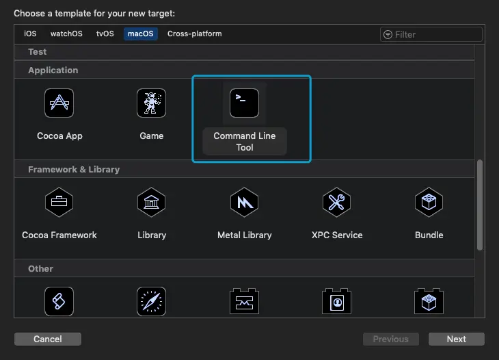Screen dimensions: 499x360
Task: Pick the Bundle cube icon
Action: (429, 203)
